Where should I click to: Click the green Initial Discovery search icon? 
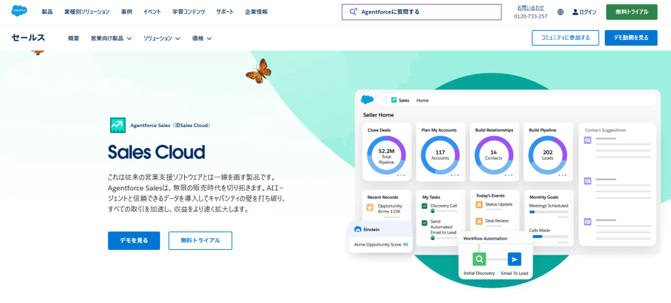pyautogui.click(x=480, y=258)
